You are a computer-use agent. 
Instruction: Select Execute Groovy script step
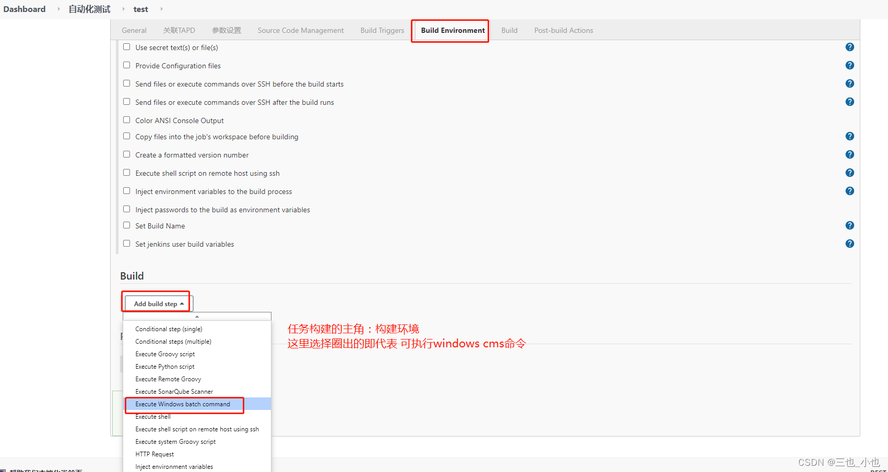click(x=197, y=354)
